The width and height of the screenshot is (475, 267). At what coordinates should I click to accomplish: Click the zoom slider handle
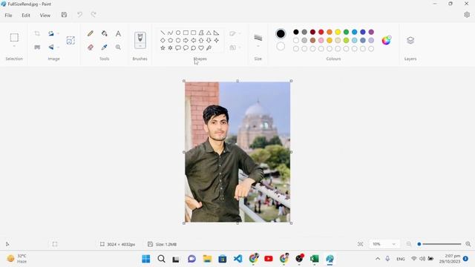tap(419, 244)
